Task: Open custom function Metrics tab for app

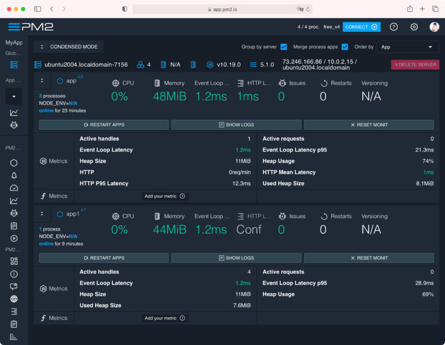Action: [54, 196]
